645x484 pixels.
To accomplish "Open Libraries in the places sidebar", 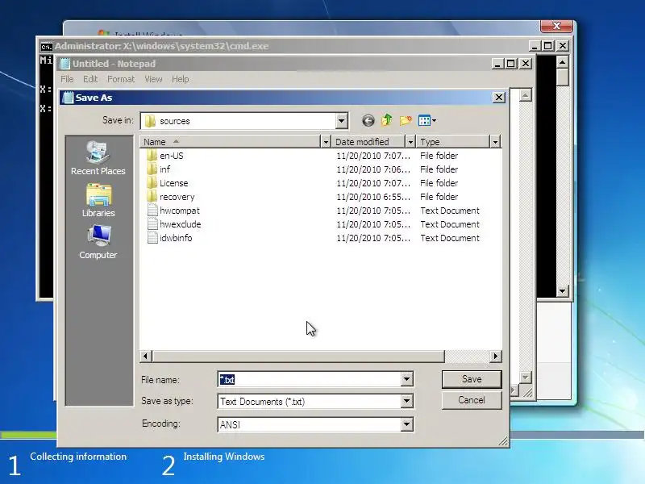I will coord(98,200).
